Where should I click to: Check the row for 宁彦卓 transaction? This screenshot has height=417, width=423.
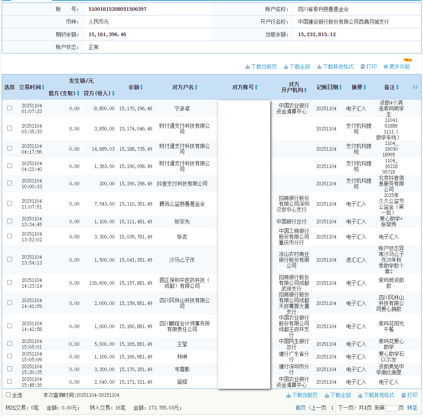(9, 108)
